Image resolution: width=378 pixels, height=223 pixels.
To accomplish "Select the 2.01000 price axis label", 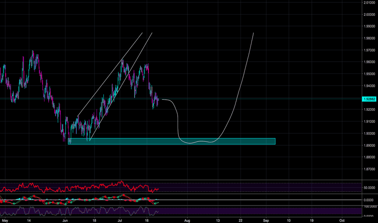I will [x=369, y=2].
